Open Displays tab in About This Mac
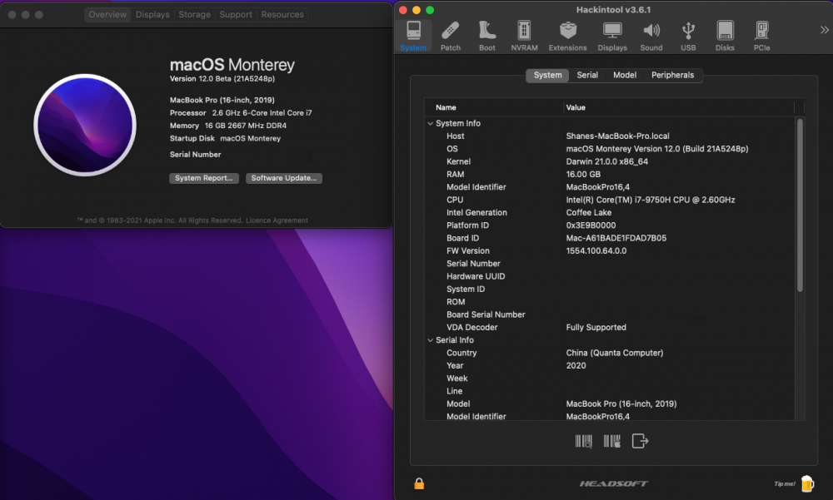 coord(152,15)
